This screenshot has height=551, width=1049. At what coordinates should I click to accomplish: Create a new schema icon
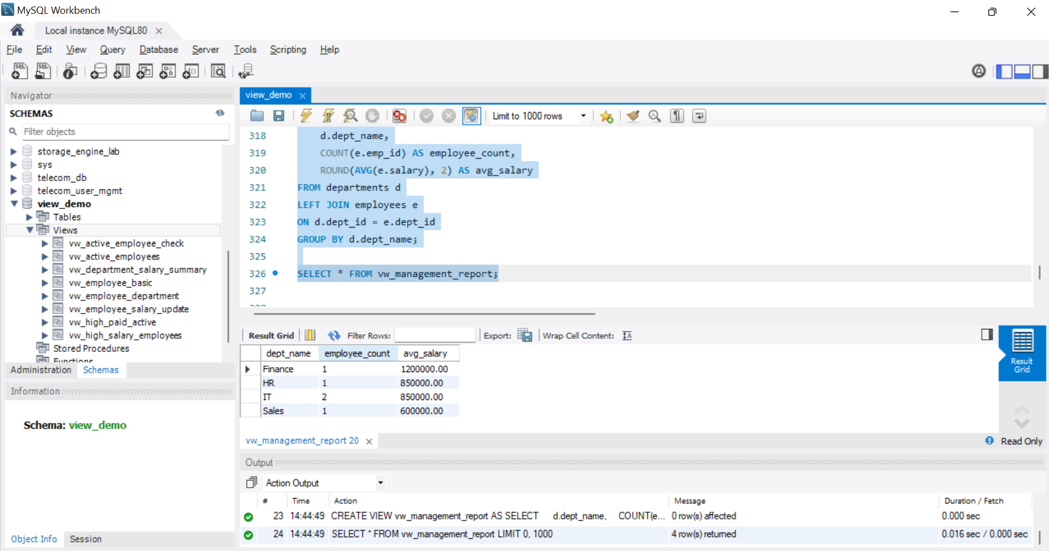coord(99,71)
